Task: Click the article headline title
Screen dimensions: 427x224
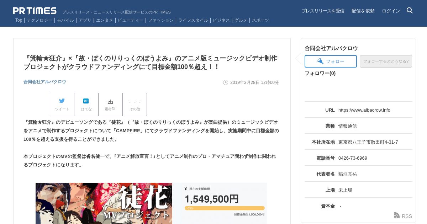Action: (150, 62)
